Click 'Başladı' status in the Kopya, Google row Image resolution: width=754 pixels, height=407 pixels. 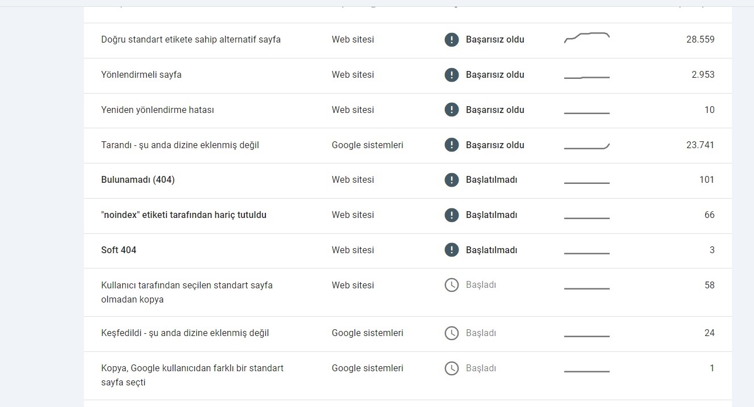click(x=481, y=368)
